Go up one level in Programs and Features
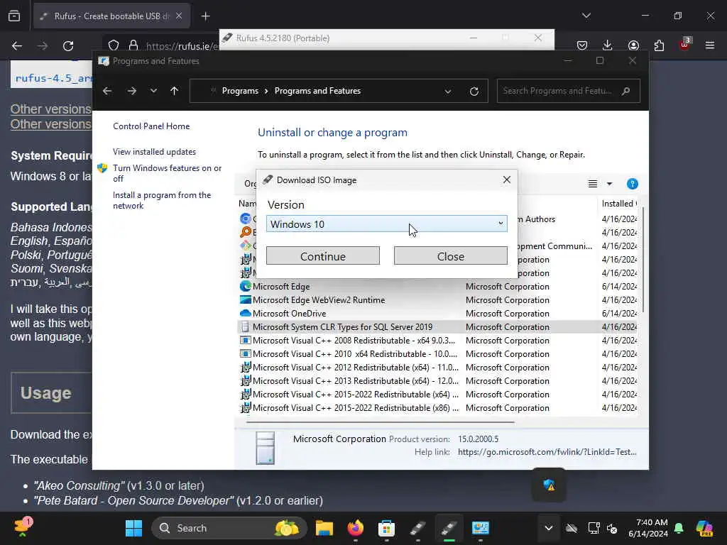Screen dimensions: 727x545 pyautogui.click(x=175, y=91)
